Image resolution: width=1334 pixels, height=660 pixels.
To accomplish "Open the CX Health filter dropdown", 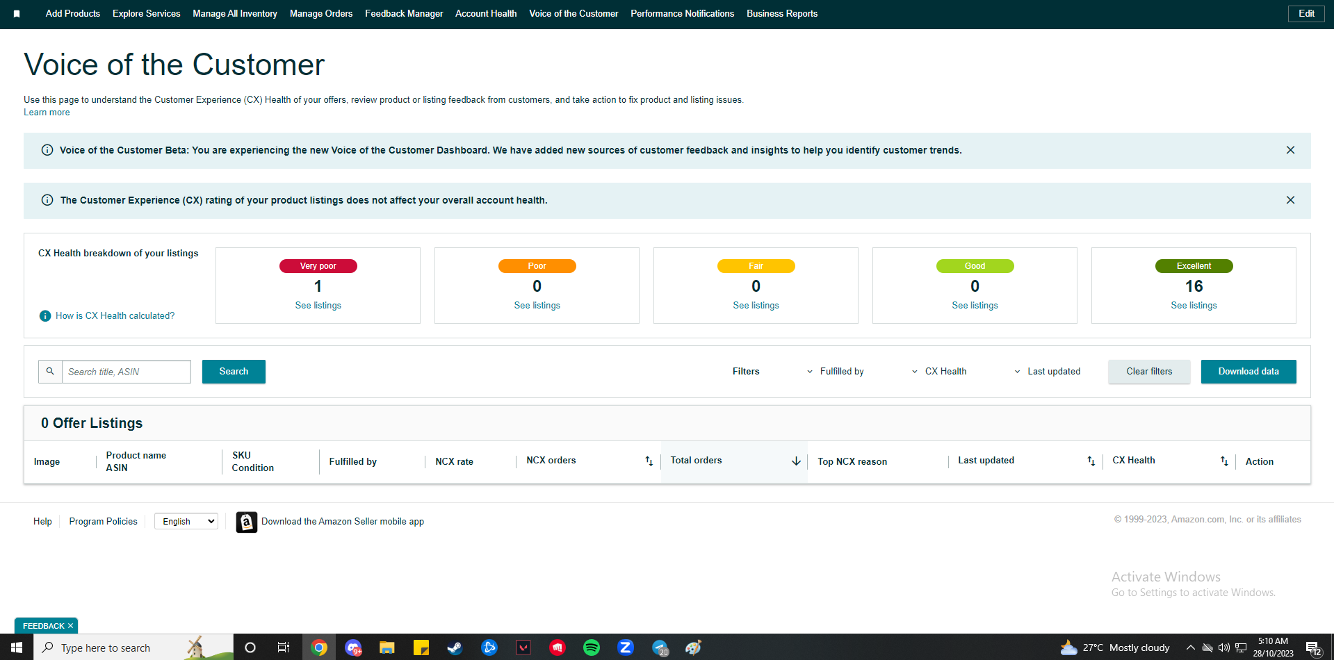I will pyautogui.click(x=939, y=372).
